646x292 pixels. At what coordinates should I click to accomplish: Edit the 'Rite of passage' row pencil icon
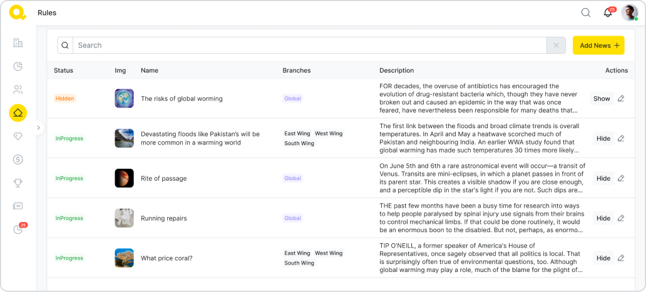621,178
